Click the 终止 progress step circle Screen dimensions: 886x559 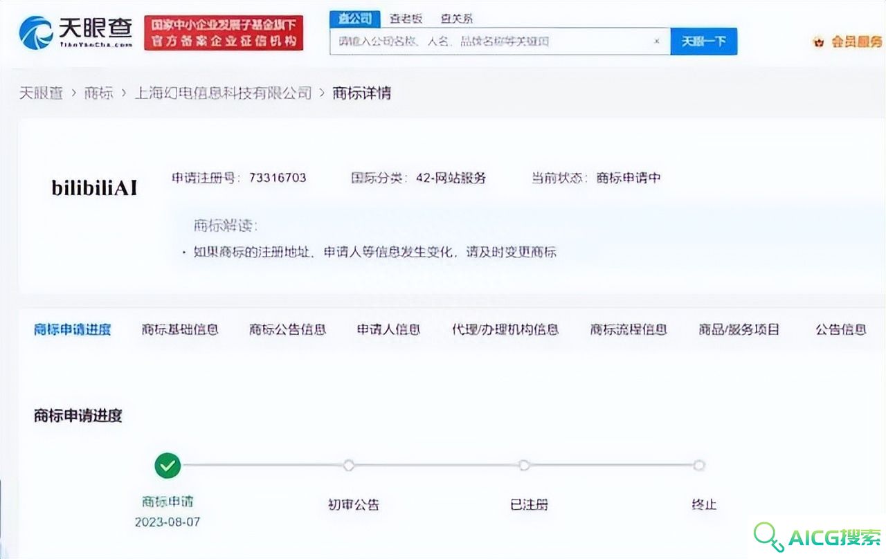[699, 466]
